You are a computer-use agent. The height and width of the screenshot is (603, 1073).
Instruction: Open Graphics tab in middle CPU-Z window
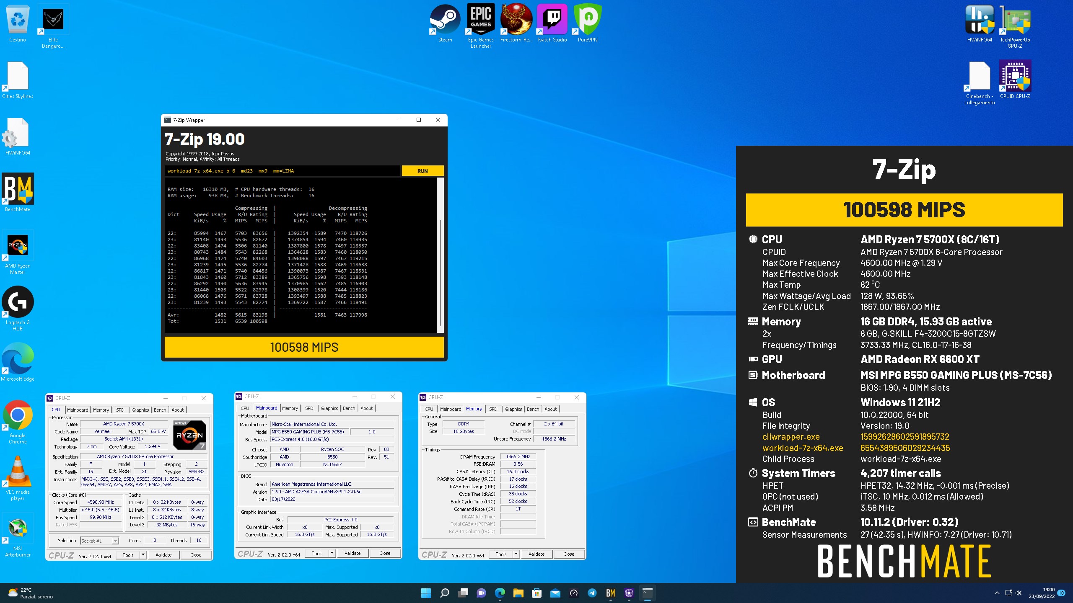tap(329, 408)
